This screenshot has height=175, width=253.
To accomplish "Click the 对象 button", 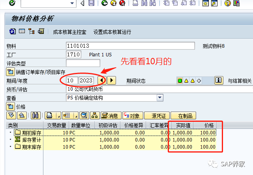I will coord(133,115).
